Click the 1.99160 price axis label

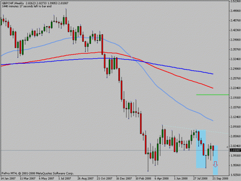tap(235, 156)
